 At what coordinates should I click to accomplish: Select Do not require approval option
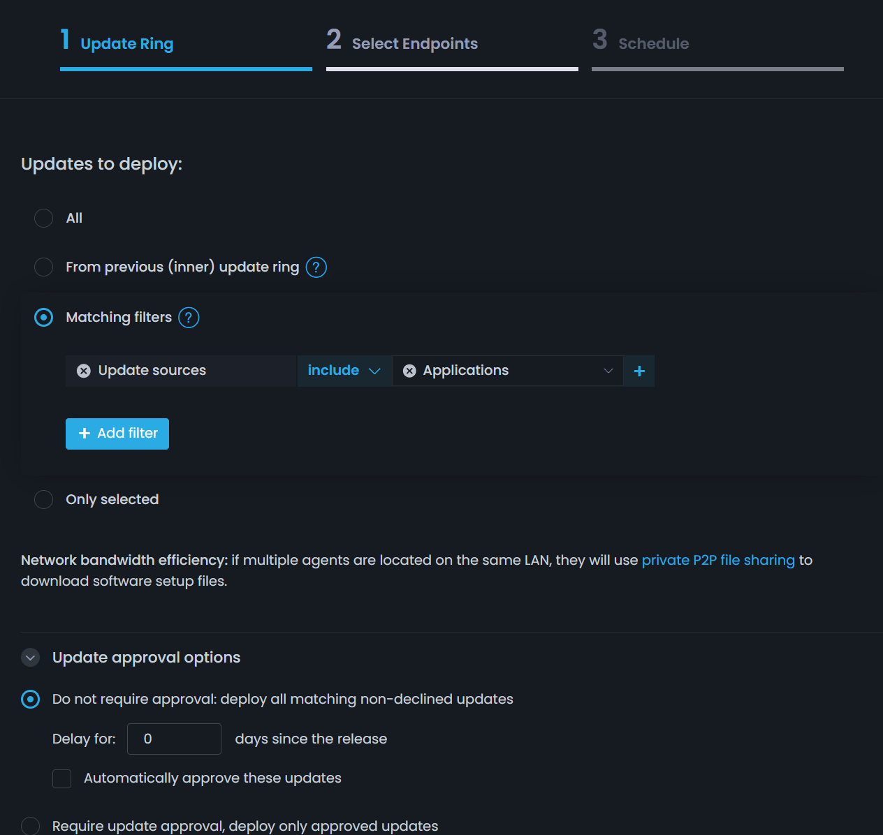click(x=29, y=699)
